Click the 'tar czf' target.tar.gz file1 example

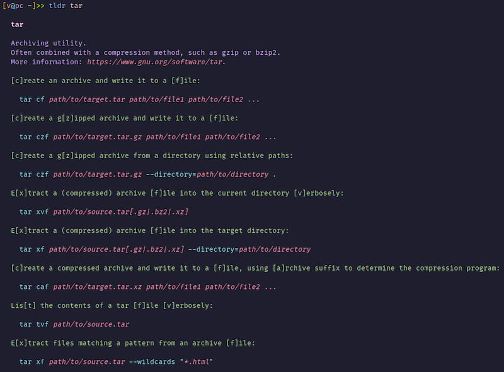(147, 137)
